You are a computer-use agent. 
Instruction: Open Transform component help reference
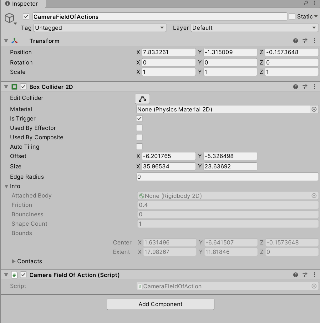point(296,41)
